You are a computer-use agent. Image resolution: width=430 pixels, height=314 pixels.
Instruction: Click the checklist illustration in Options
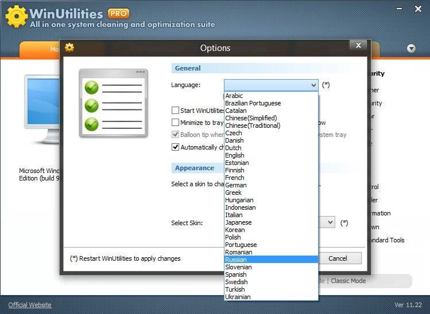click(113, 103)
